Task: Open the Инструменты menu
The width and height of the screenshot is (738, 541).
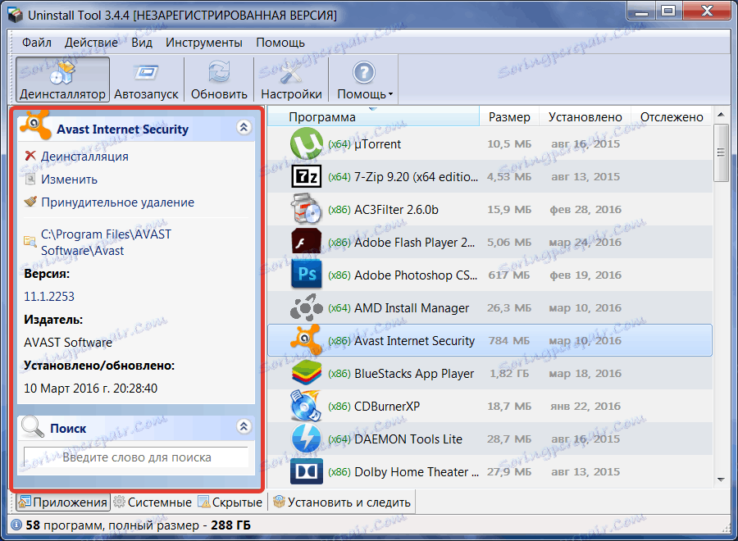Action: click(x=204, y=43)
